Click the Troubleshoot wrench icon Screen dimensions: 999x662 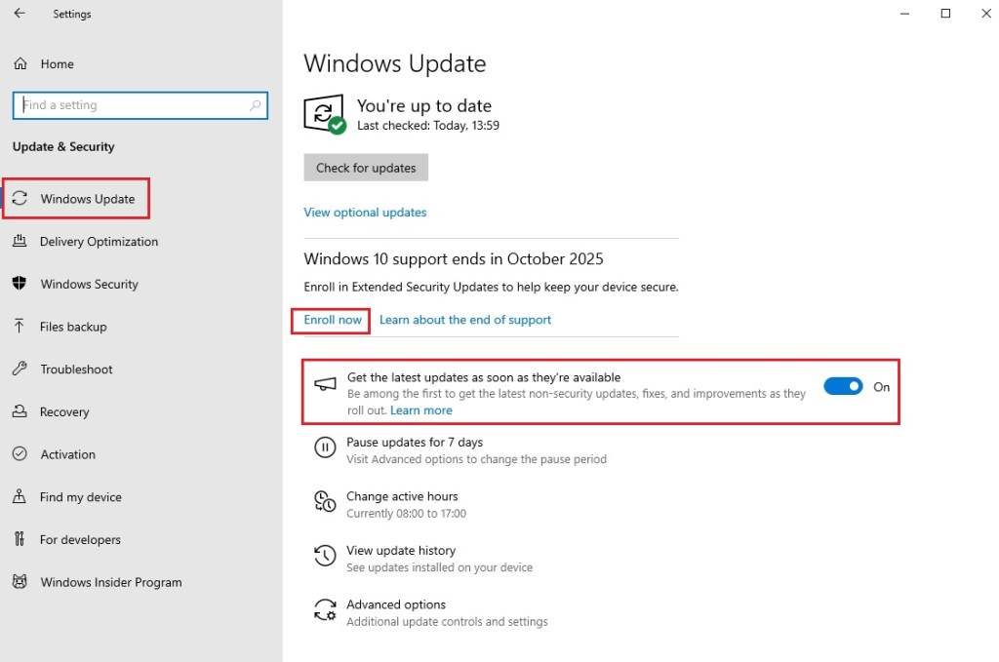(20, 370)
